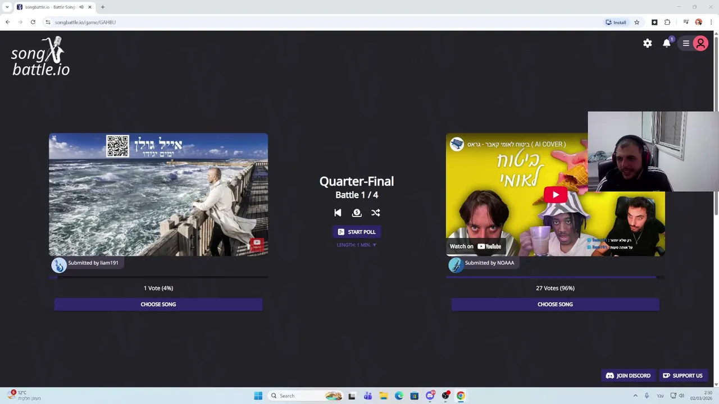Choose the song submitted by liam191
The image size is (719, 404).
click(x=158, y=304)
